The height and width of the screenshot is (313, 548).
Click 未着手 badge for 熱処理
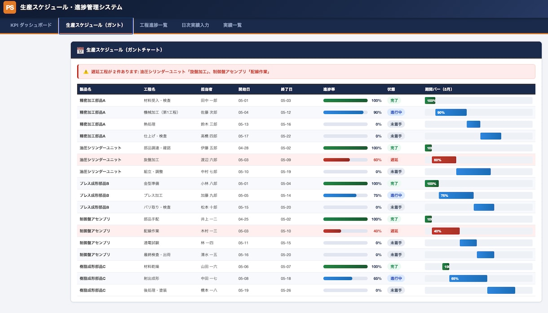pos(396,124)
